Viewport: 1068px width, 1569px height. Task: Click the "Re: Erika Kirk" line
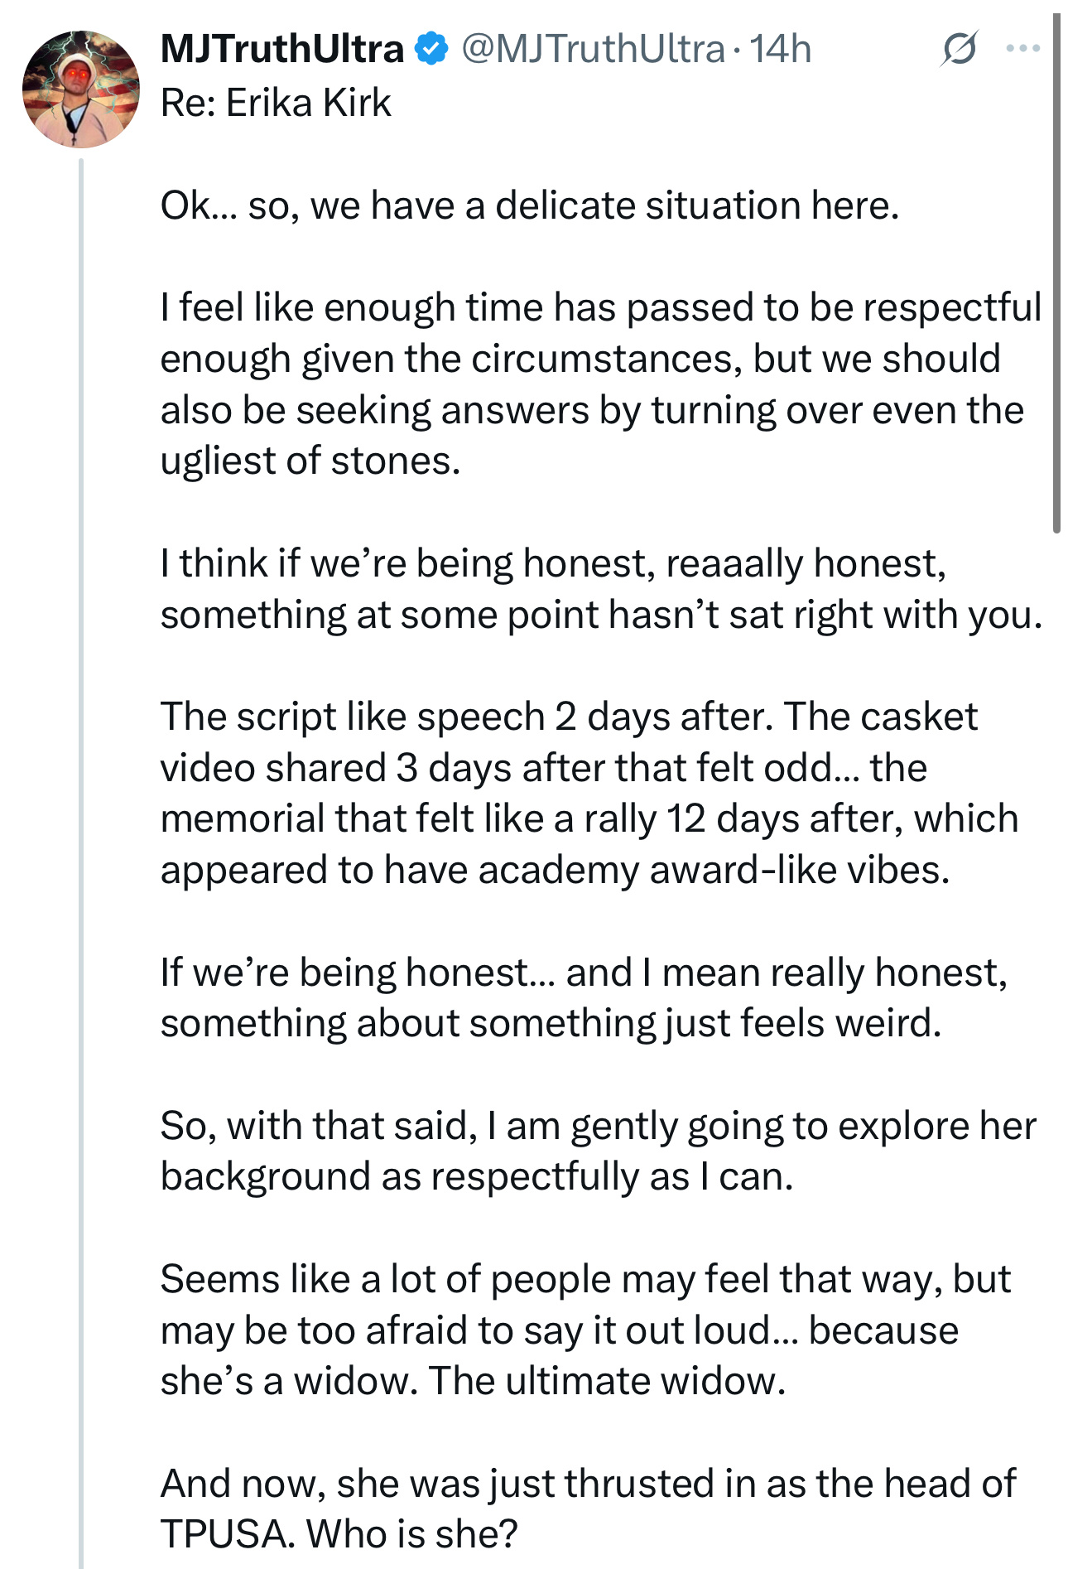[276, 103]
